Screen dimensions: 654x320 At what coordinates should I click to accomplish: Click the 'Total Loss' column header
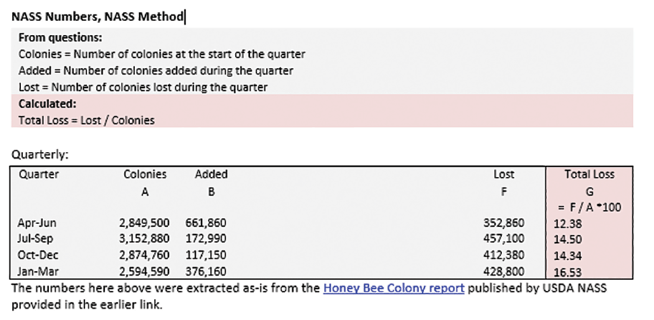(589, 174)
